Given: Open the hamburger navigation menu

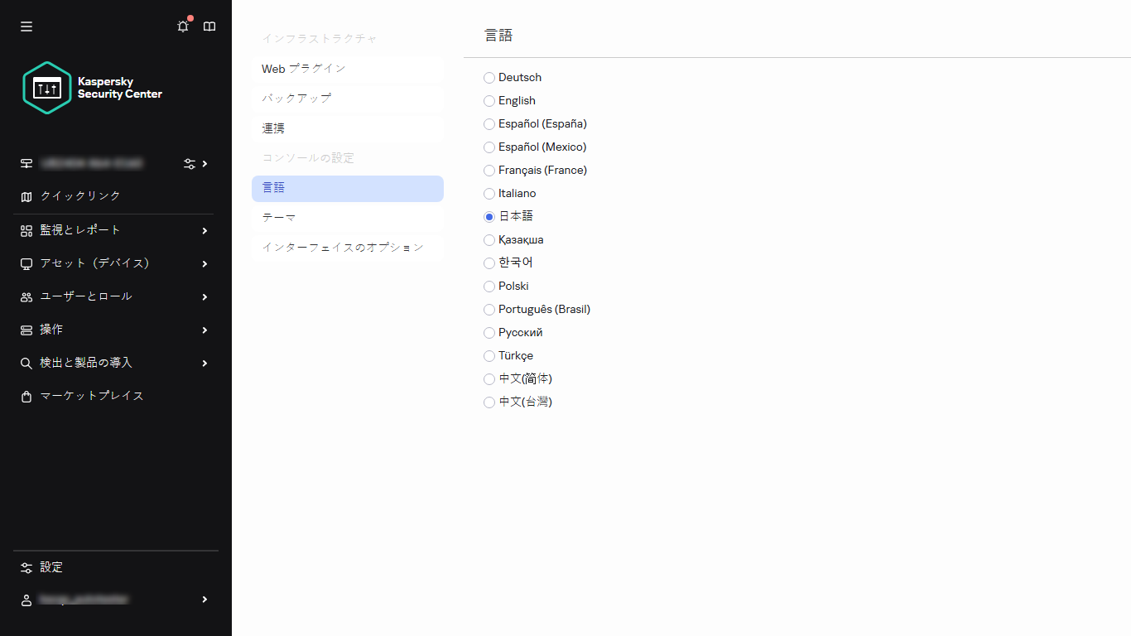Looking at the screenshot, I should tap(26, 26).
